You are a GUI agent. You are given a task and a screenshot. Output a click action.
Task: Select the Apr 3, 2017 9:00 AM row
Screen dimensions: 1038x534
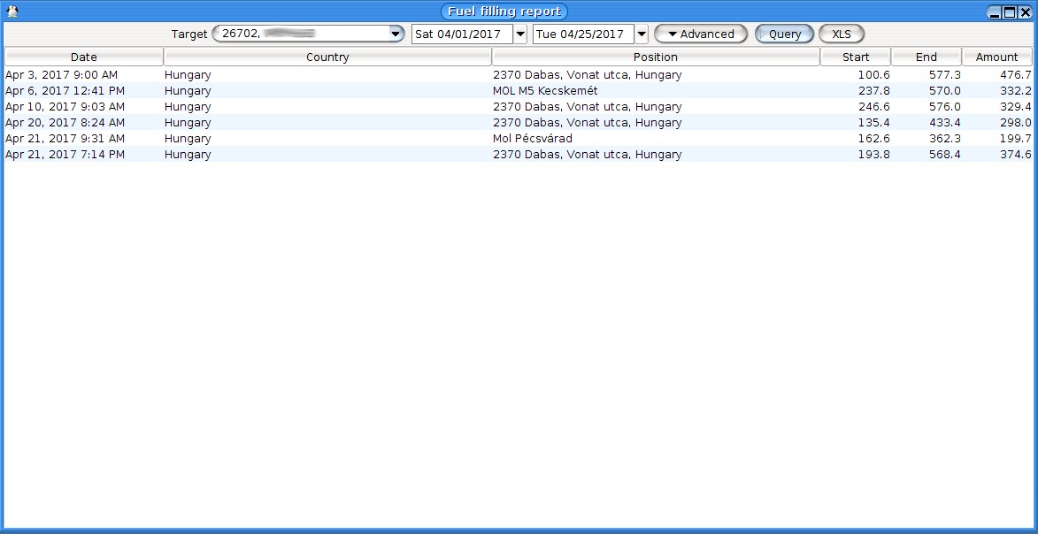click(62, 75)
